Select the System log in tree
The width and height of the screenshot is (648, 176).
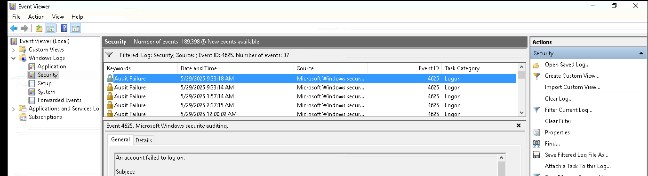tap(47, 92)
